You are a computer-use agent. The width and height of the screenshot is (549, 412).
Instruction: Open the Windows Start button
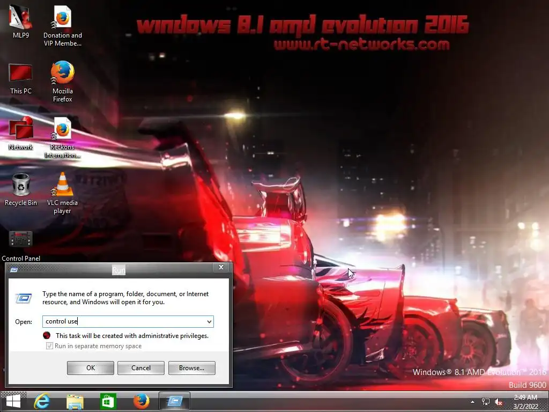[x=13, y=401]
